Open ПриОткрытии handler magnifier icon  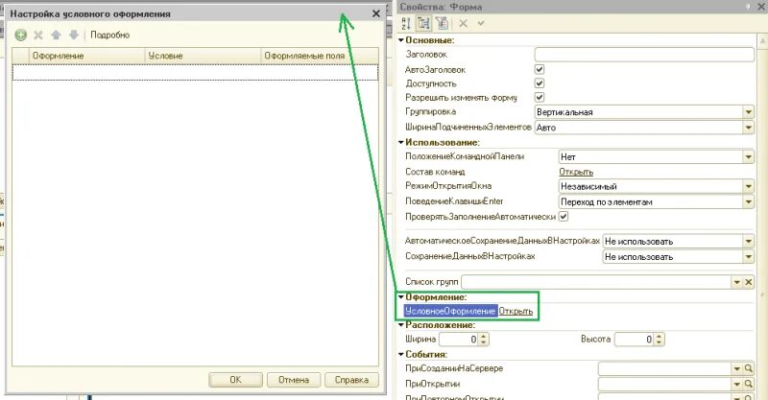(749, 384)
